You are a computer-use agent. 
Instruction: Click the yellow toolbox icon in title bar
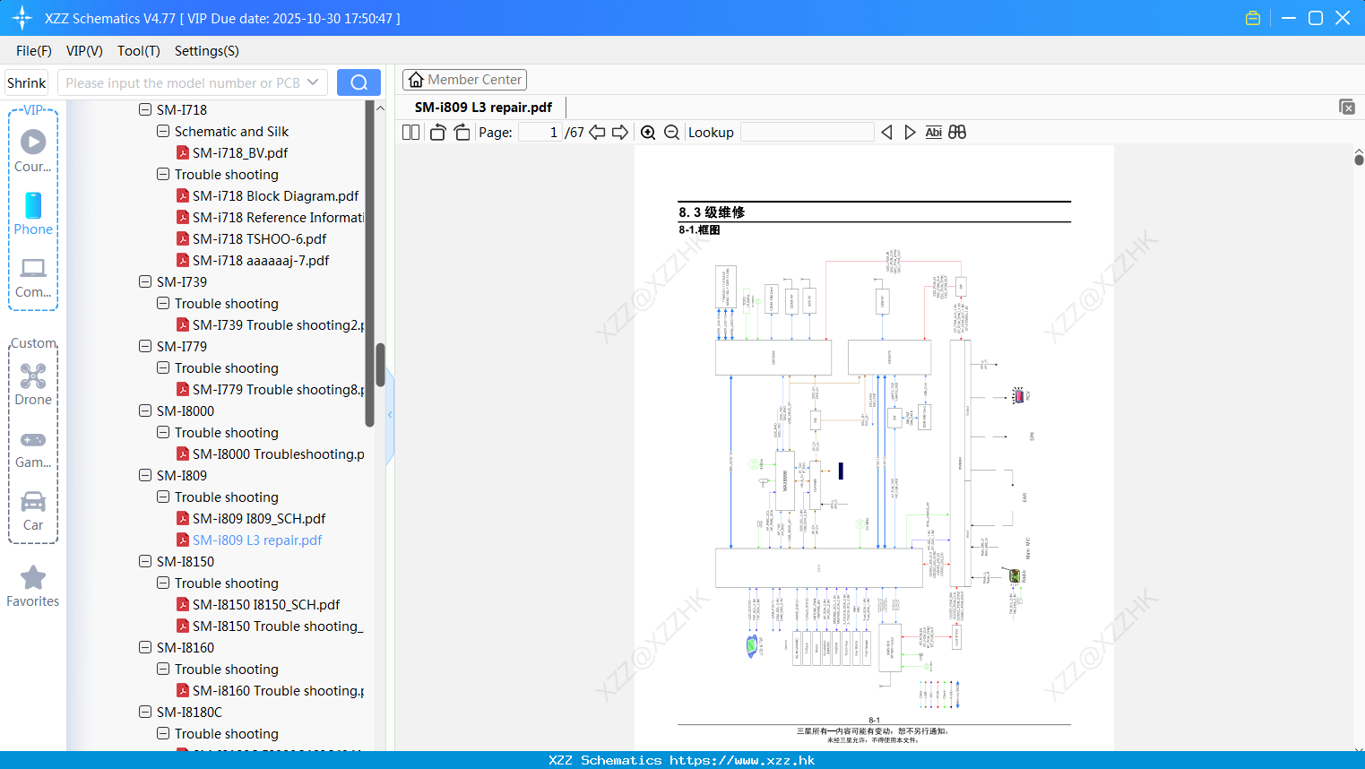[1253, 18]
